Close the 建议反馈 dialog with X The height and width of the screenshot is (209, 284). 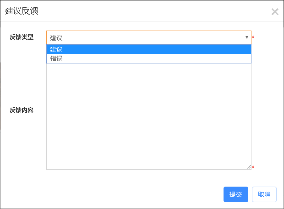275,12
